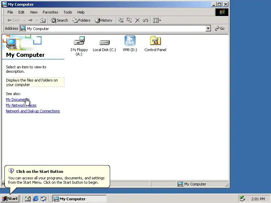271x203 pixels.
Task: Open the History pane from the toolbar
Action: tap(104, 20)
